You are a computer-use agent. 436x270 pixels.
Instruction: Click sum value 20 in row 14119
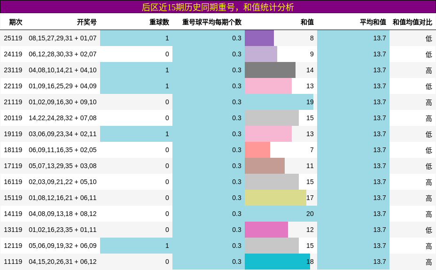tap(310, 214)
